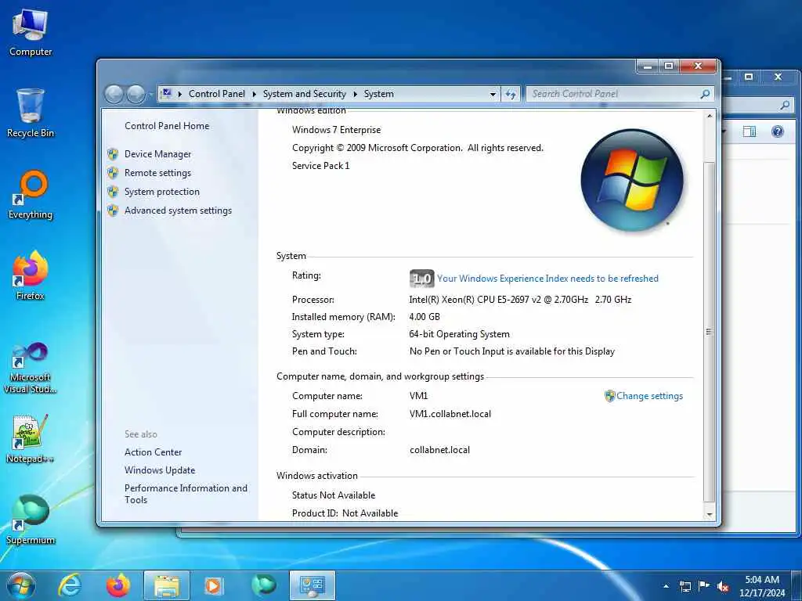Click the scroll up arrow of System page
Screen dimensions: 802x601
[x=709, y=117]
